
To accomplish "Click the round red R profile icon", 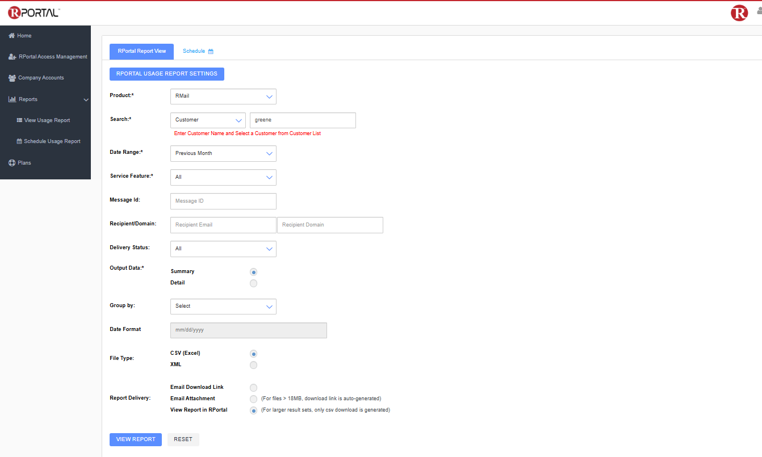I will pos(739,13).
